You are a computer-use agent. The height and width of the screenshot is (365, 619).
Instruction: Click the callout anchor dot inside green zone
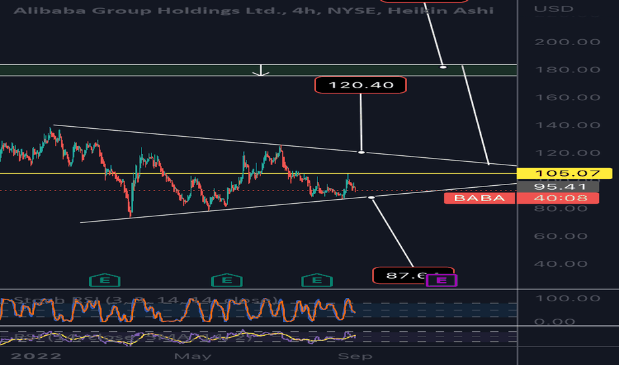point(443,67)
